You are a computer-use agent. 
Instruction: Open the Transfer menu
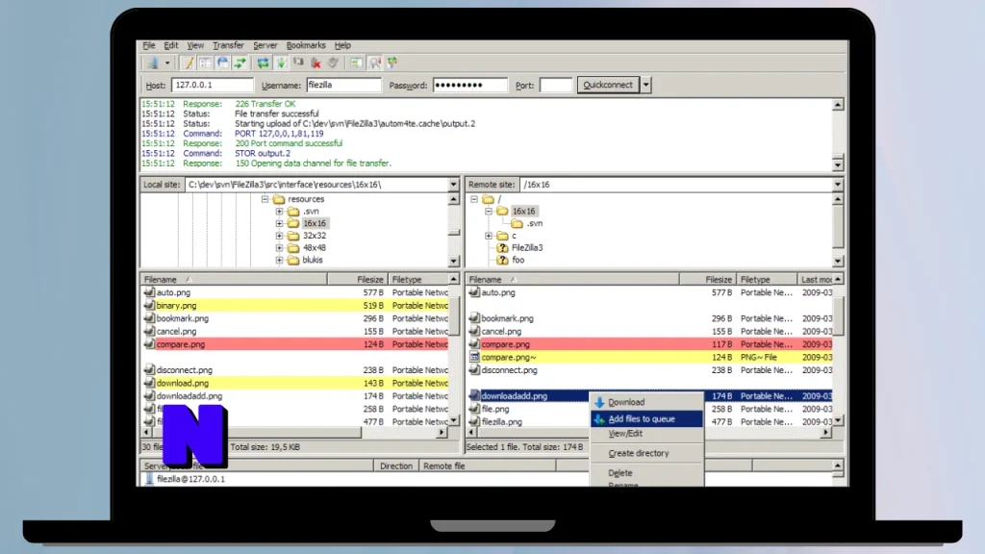point(228,45)
